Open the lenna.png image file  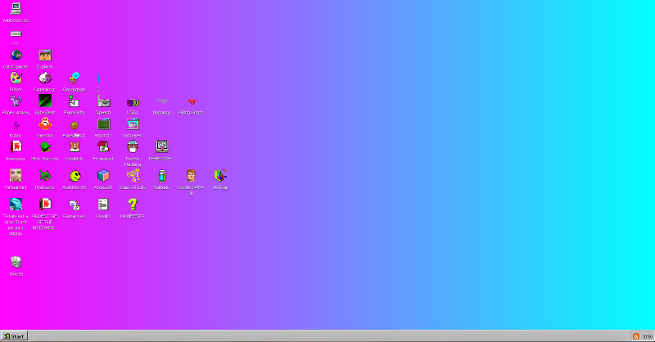pos(16,147)
